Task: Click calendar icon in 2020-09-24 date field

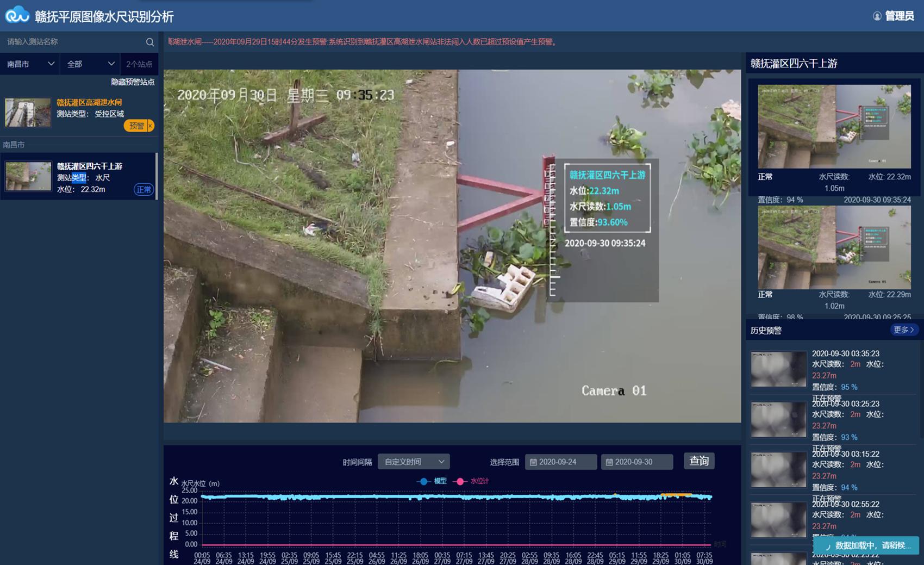Action: 533,462
